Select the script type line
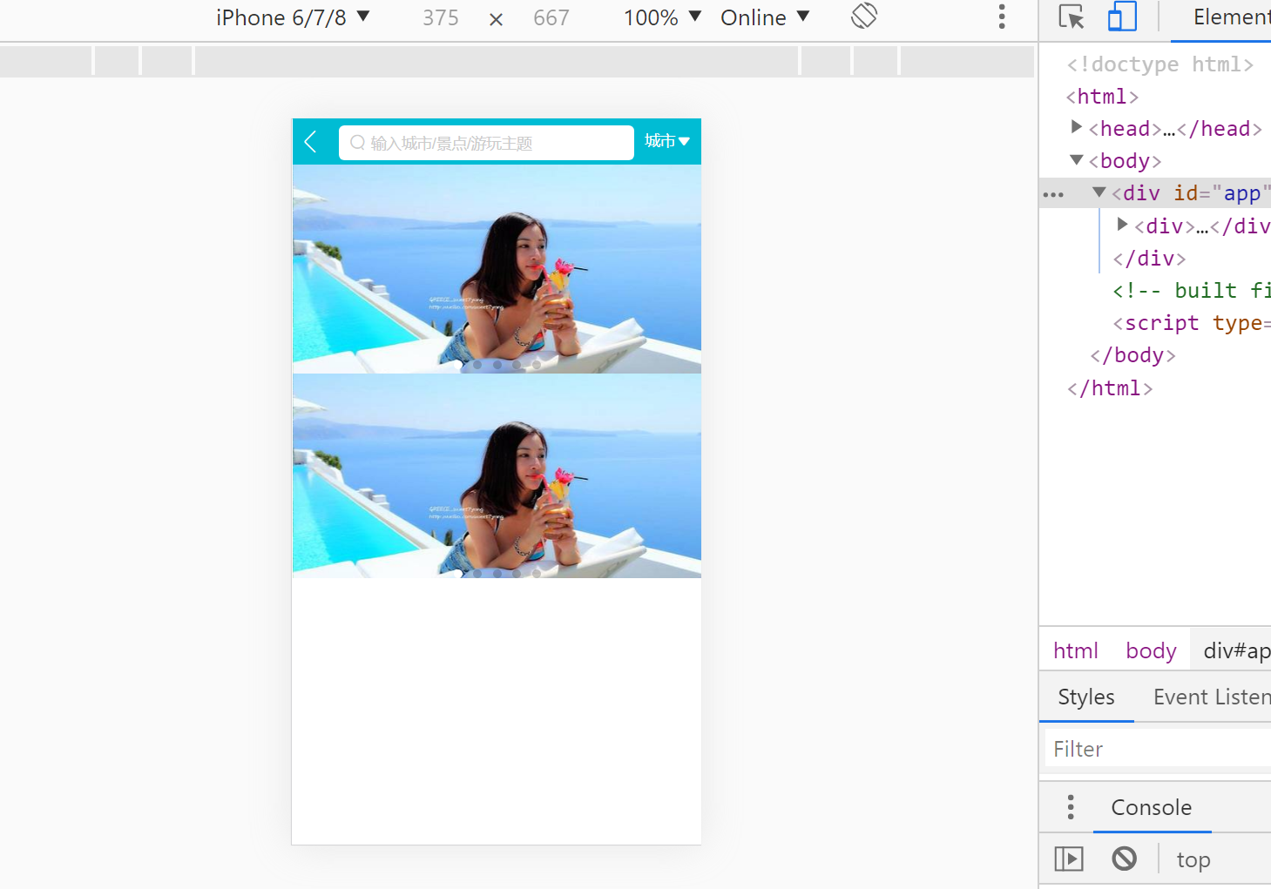The height and width of the screenshot is (889, 1271). click(1192, 323)
